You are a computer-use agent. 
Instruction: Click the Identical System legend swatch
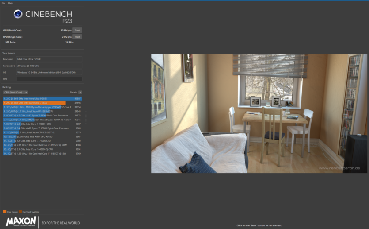click(x=20, y=212)
